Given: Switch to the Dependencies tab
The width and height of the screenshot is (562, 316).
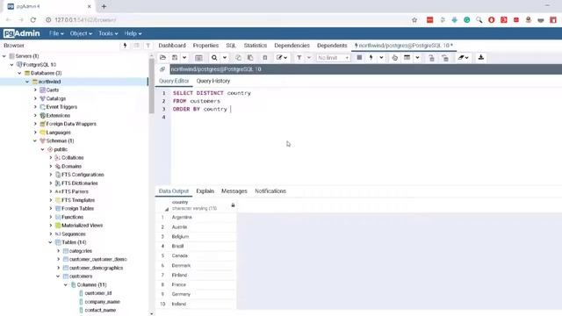Looking at the screenshot, I should (x=292, y=46).
